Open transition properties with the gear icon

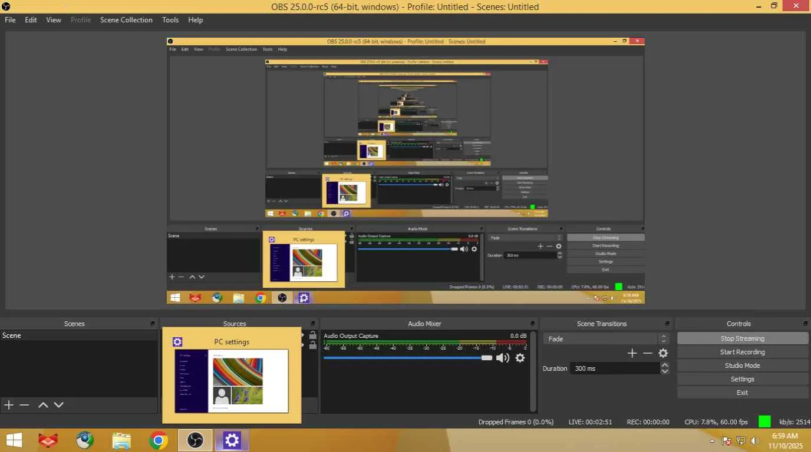[x=663, y=353]
